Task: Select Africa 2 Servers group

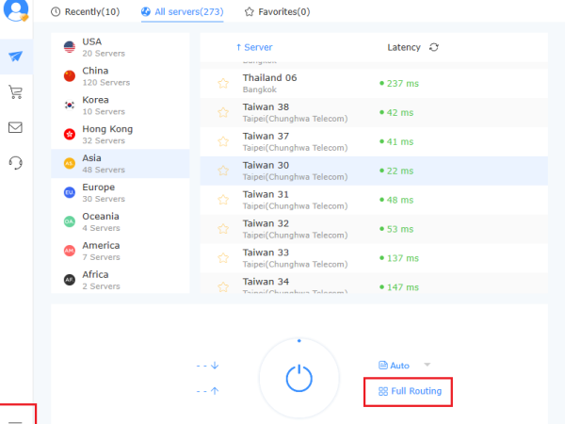Action: 121,280
